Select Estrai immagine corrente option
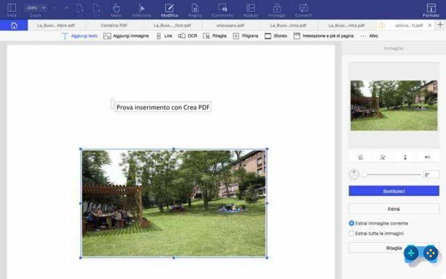Viewport: 446px width, 279px height. [x=378, y=223]
